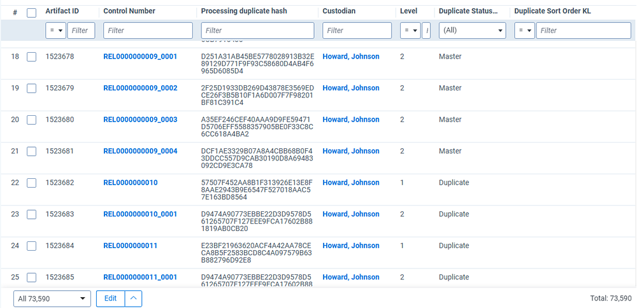Check the box for row 25
The image size is (637, 308).
click(31, 277)
